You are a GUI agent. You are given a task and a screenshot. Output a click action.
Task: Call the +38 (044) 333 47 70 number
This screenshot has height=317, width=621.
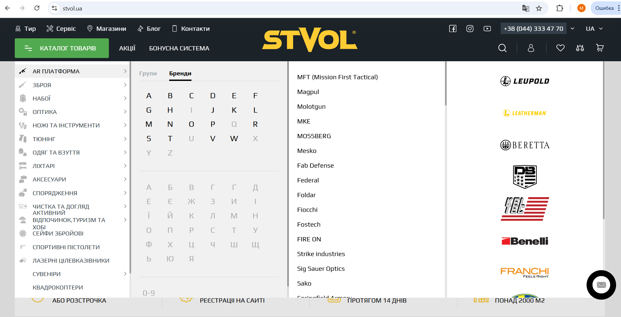pos(533,29)
